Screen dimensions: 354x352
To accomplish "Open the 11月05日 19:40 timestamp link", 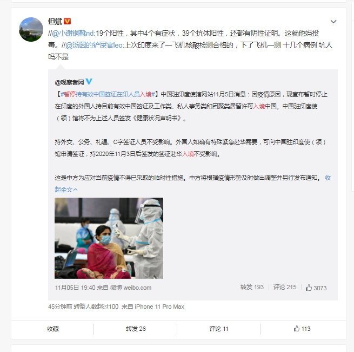I will [x=75, y=288].
